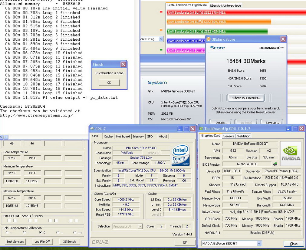
Task: Save GPU BIOS via chip icon
Action: pos(275,164)
